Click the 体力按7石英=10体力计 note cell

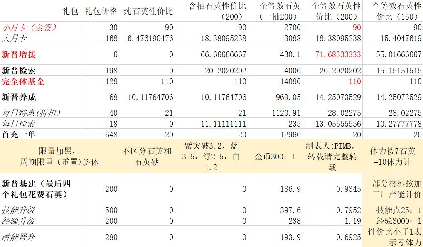tap(393, 156)
